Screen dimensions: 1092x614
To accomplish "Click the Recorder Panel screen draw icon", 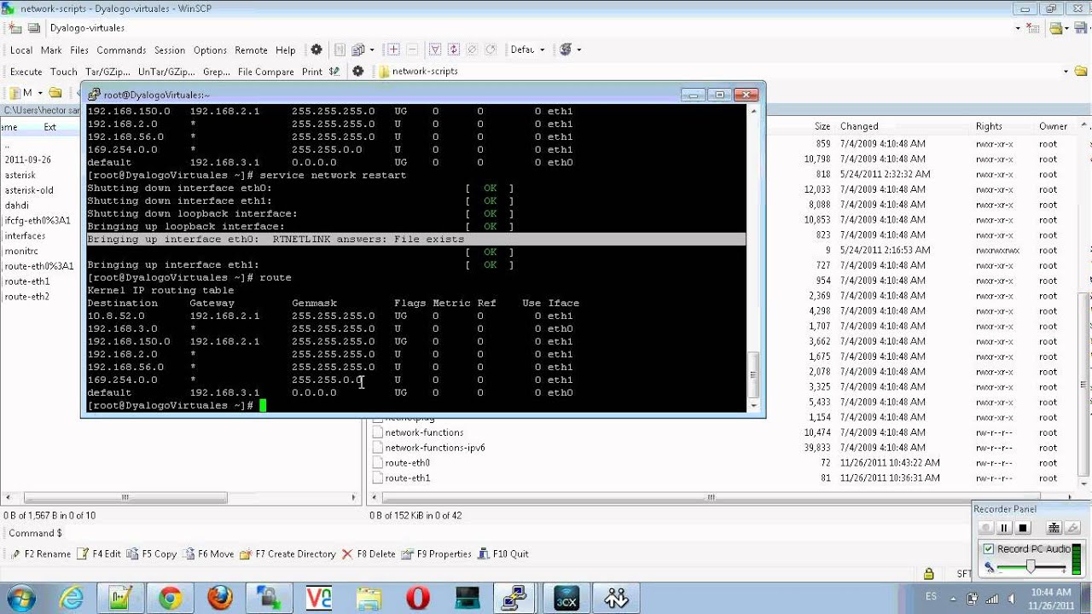I will coord(1054,528).
